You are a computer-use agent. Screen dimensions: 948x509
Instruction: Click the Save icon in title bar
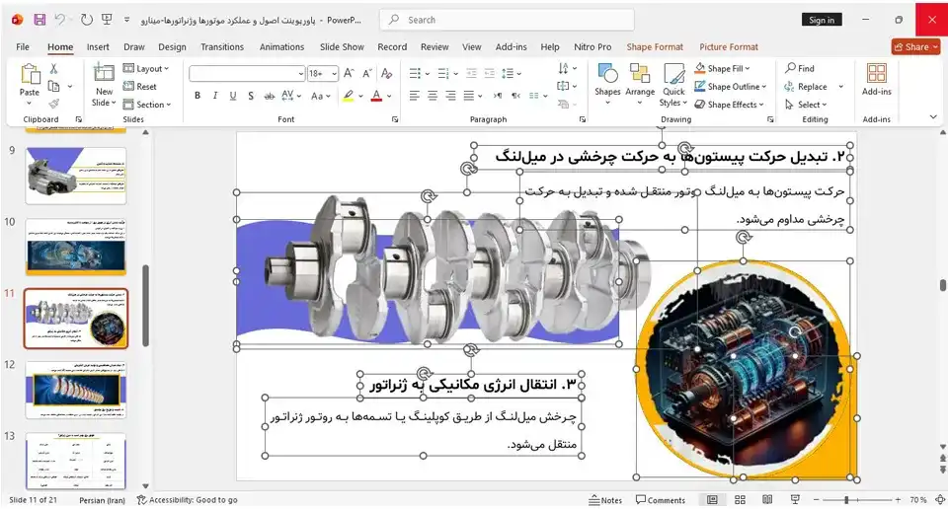coord(39,20)
